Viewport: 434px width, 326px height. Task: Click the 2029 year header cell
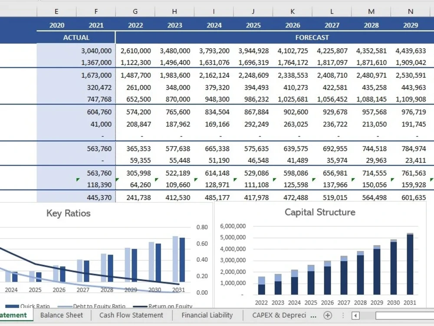411,25
